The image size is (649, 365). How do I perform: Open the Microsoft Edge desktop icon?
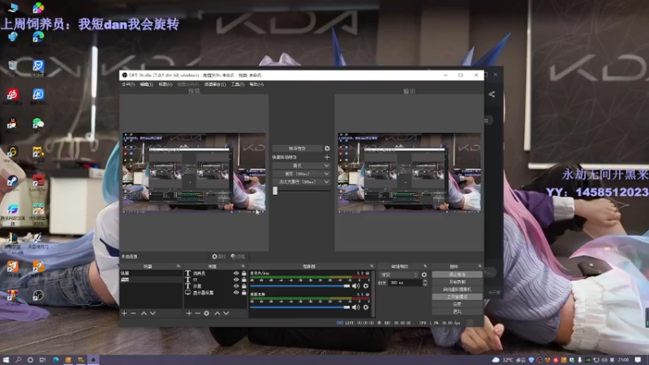click(38, 36)
